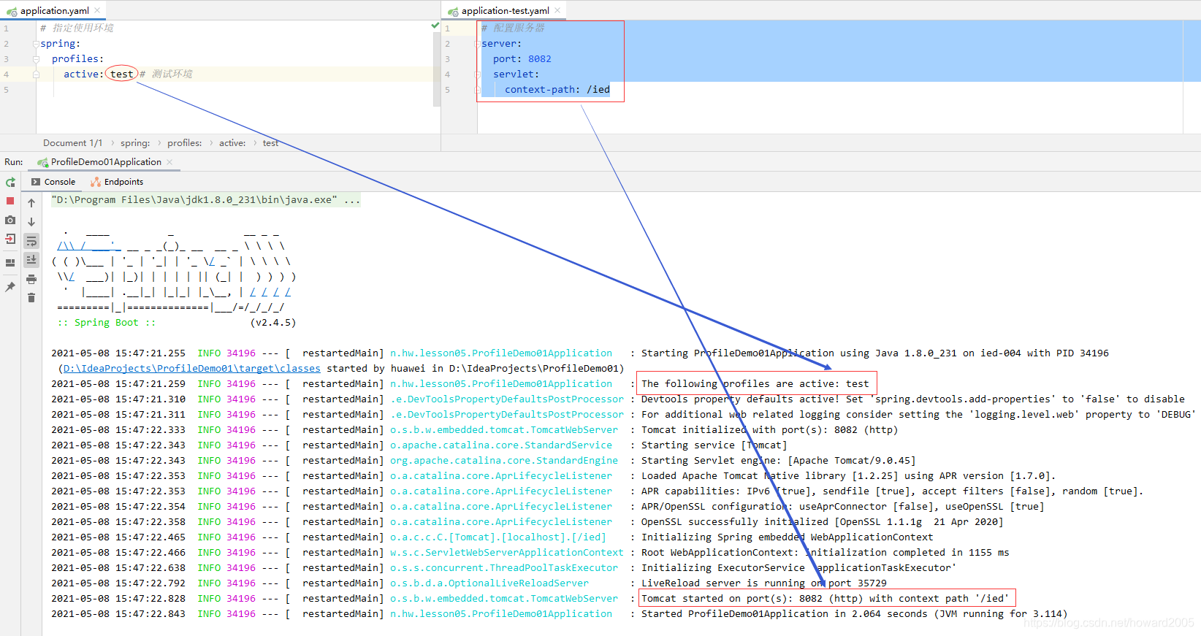The width and height of the screenshot is (1201, 636).
Task: Click the green inspection checkmark in application.yaml
Action: coord(435,26)
